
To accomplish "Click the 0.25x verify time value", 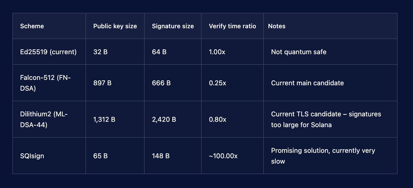I will click(x=217, y=83).
